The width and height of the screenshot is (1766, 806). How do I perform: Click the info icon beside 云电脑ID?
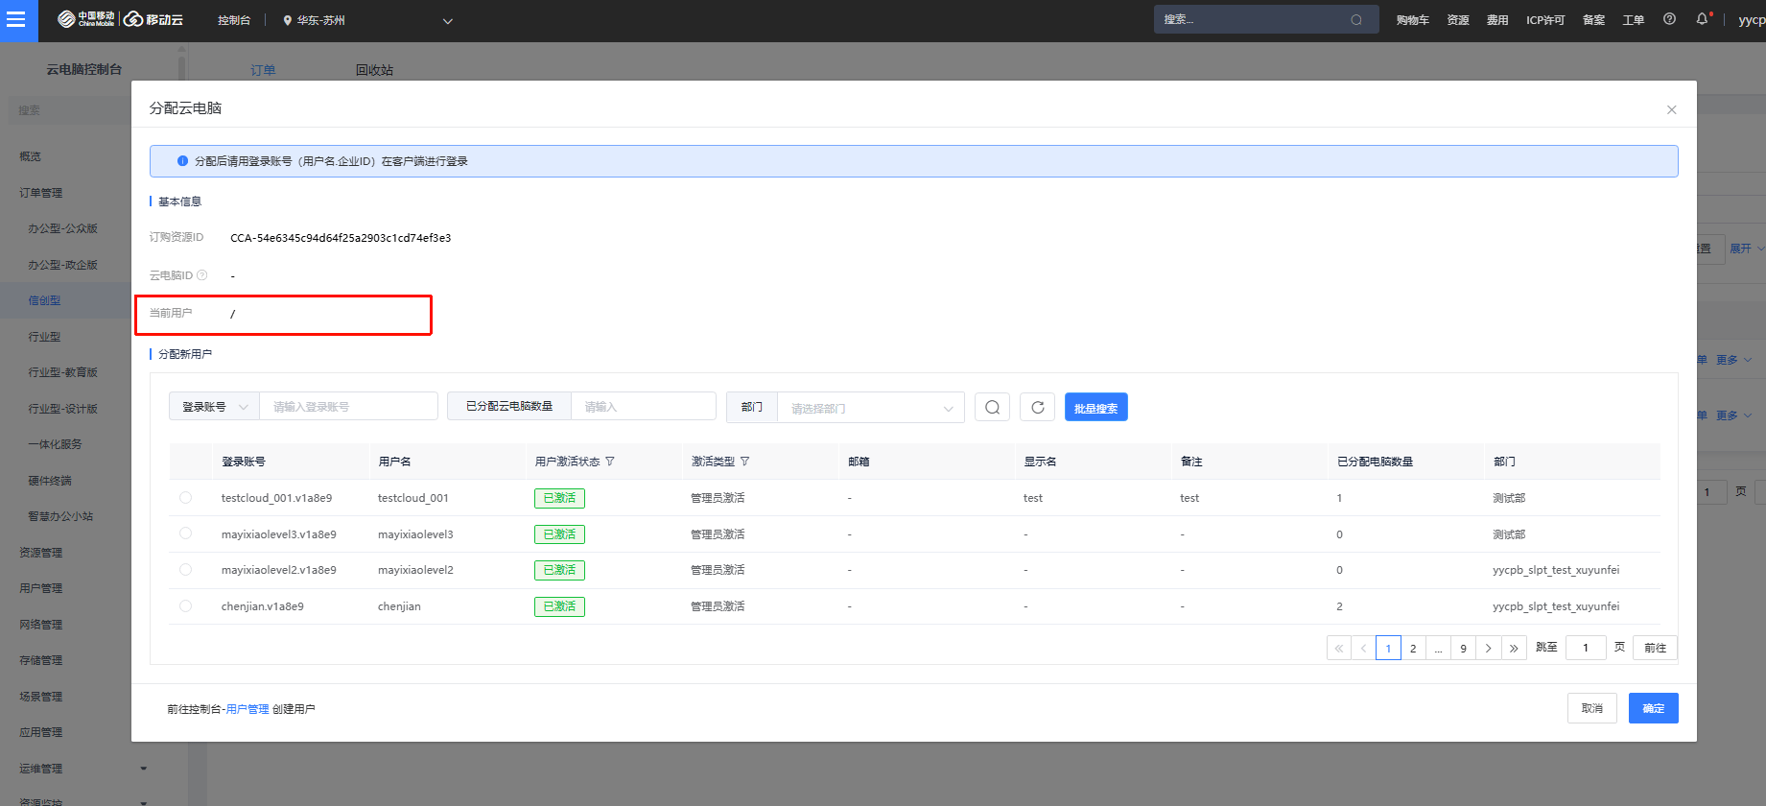202,275
